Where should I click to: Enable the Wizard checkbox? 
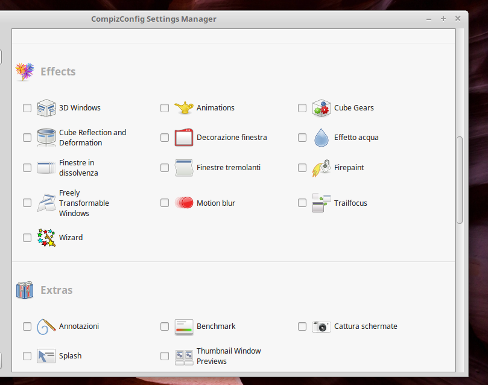27,238
